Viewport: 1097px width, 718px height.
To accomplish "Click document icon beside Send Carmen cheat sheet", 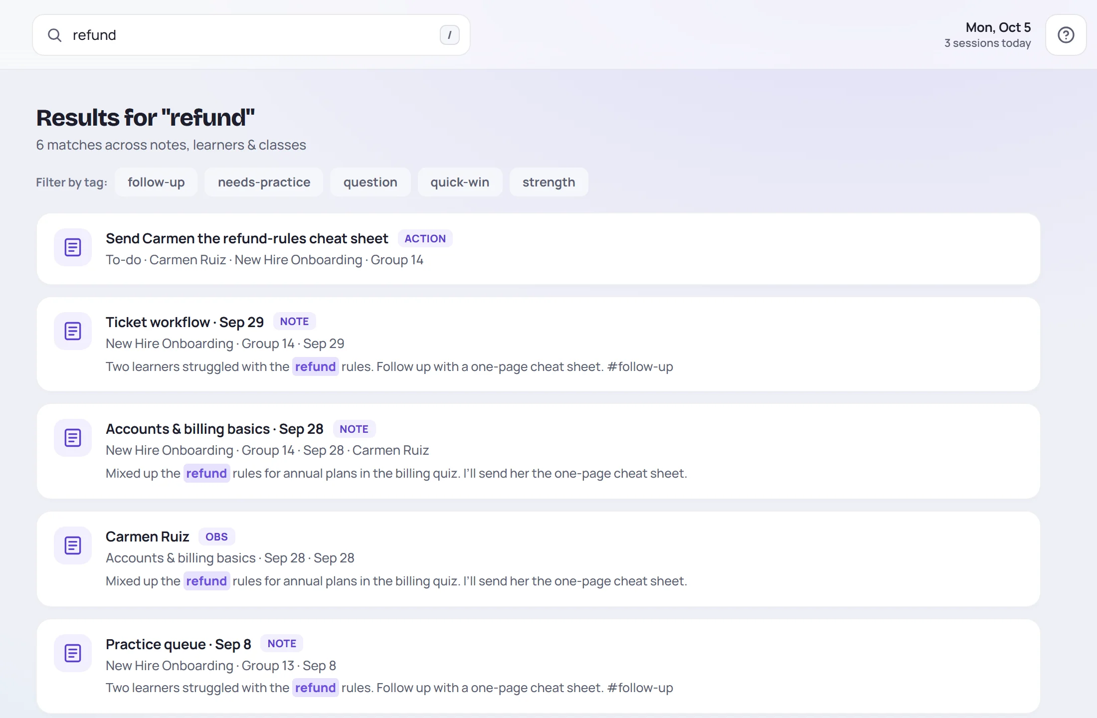I will (73, 247).
